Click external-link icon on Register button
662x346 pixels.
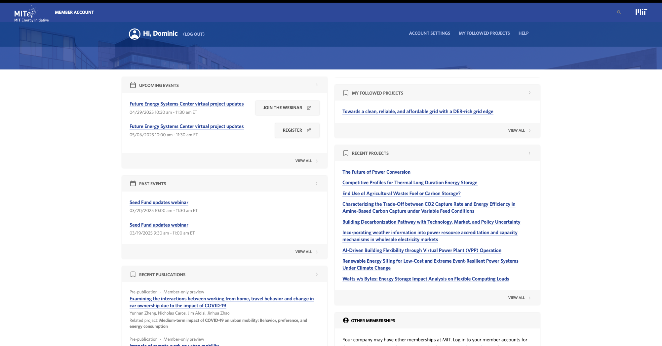(x=309, y=130)
